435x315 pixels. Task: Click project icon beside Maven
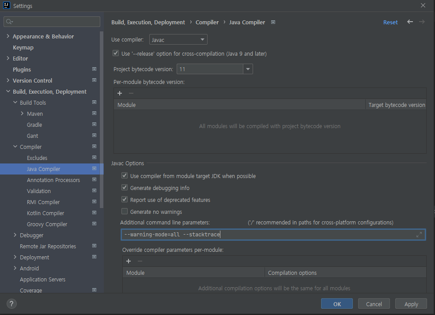pos(95,113)
